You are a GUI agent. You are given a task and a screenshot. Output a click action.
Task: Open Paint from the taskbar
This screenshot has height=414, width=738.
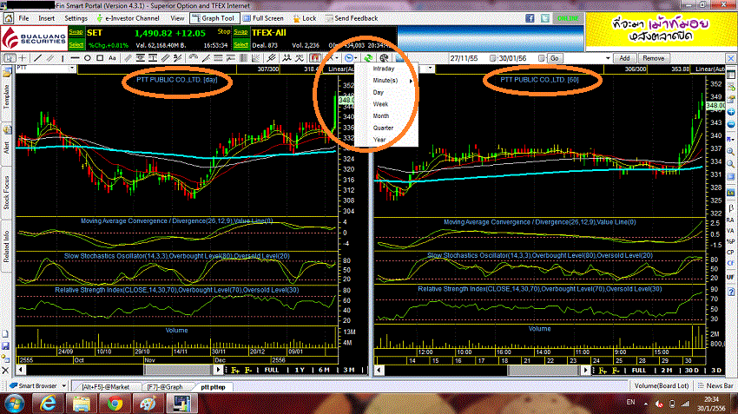click(x=148, y=404)
